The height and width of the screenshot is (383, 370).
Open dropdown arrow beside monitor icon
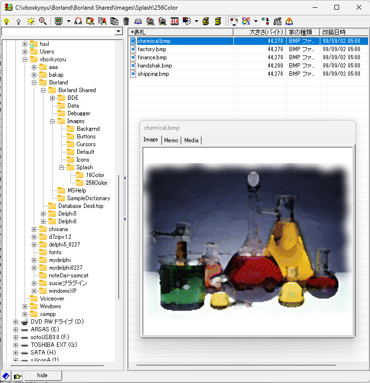coord(69,21)
